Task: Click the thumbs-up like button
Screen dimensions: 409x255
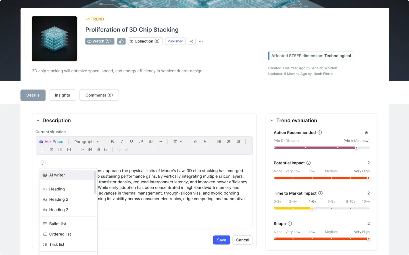Action: pyautogui.click(x=121, y=41)
